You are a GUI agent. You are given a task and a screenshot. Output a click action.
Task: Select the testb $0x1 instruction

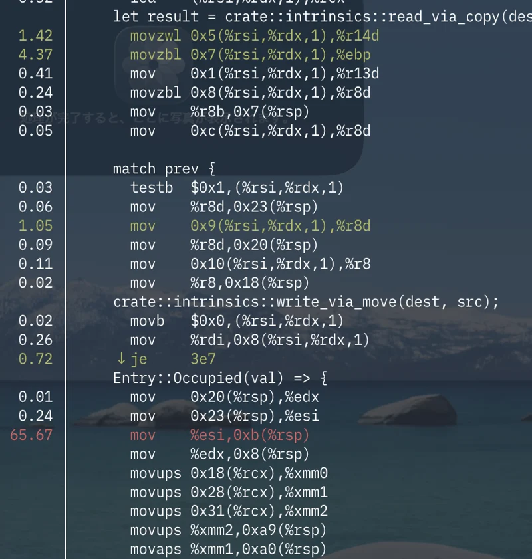pos(237,188)
